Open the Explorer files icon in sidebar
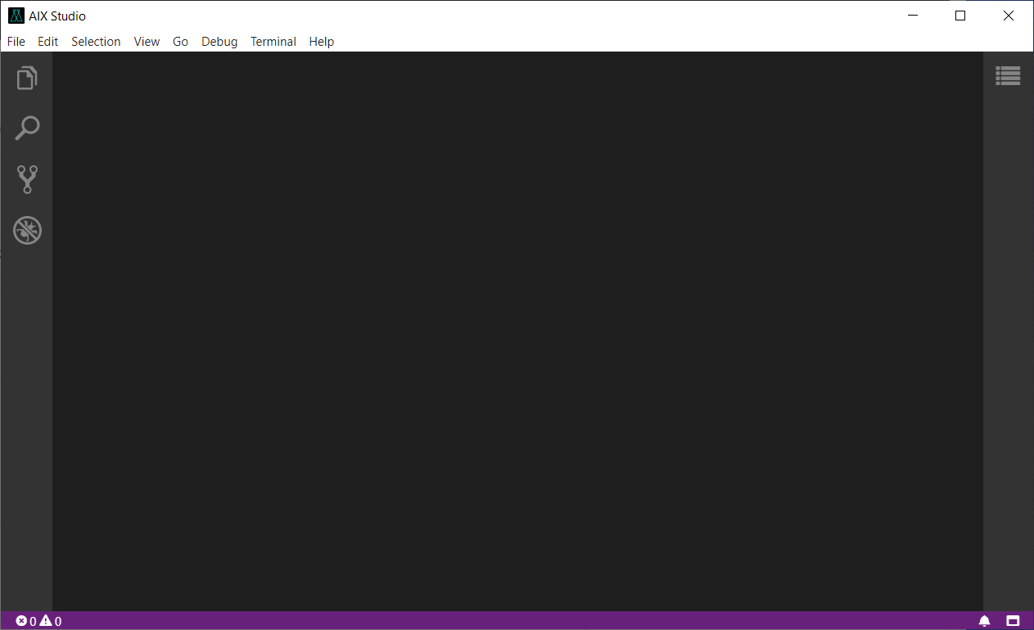The image size is (1034, 630). click(x=27, y=78)
